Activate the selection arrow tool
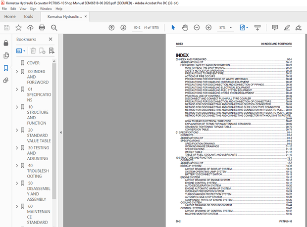The height and width of the screenshot is (227, 307). [173, 28]
